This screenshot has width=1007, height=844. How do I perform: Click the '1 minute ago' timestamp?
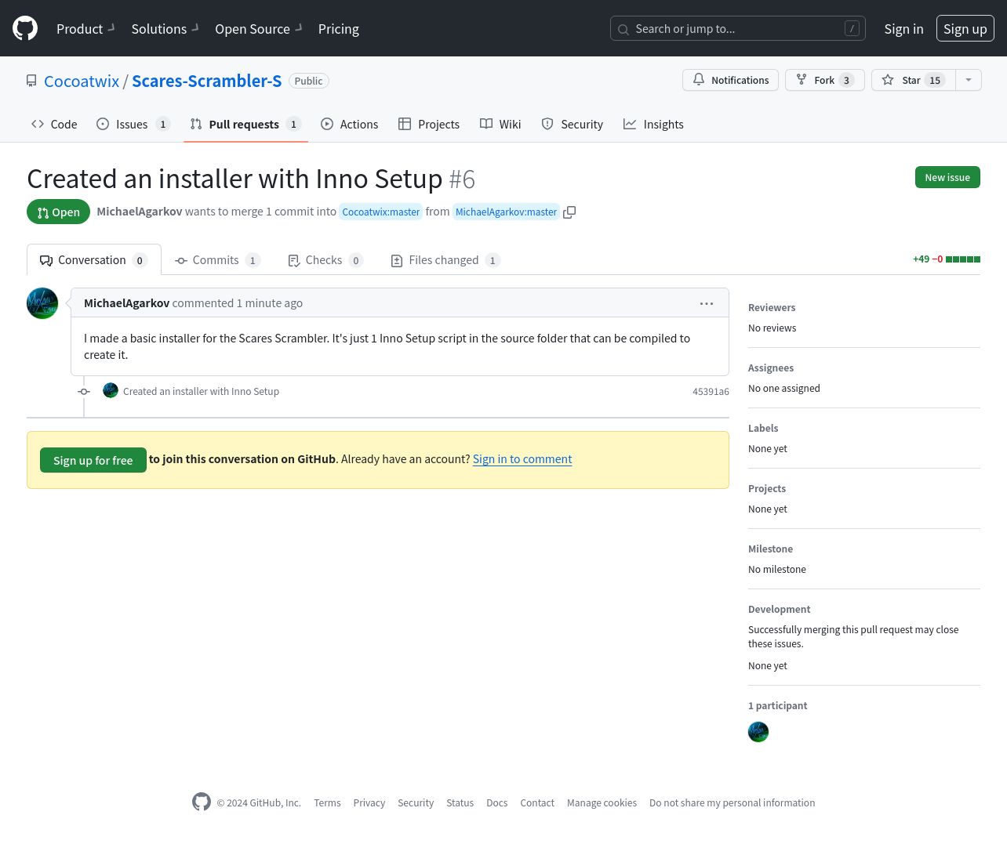pos(270,303)
